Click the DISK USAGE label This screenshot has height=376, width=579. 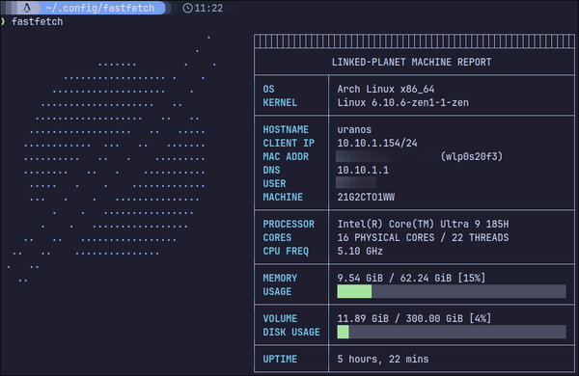291,332
